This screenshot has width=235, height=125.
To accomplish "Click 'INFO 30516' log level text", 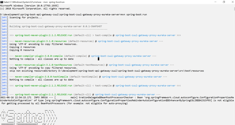I will coord(41,97).
